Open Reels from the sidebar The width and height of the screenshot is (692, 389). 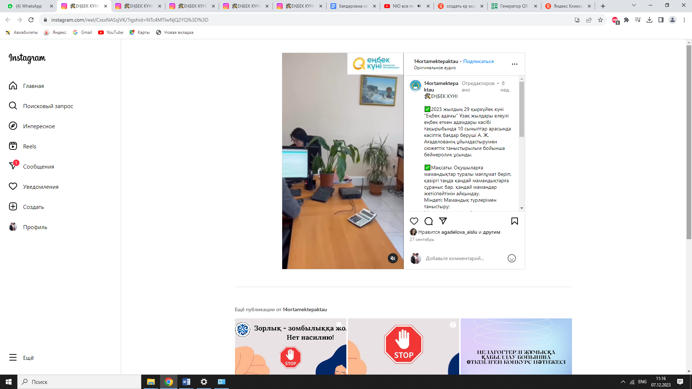click(30, 146)
